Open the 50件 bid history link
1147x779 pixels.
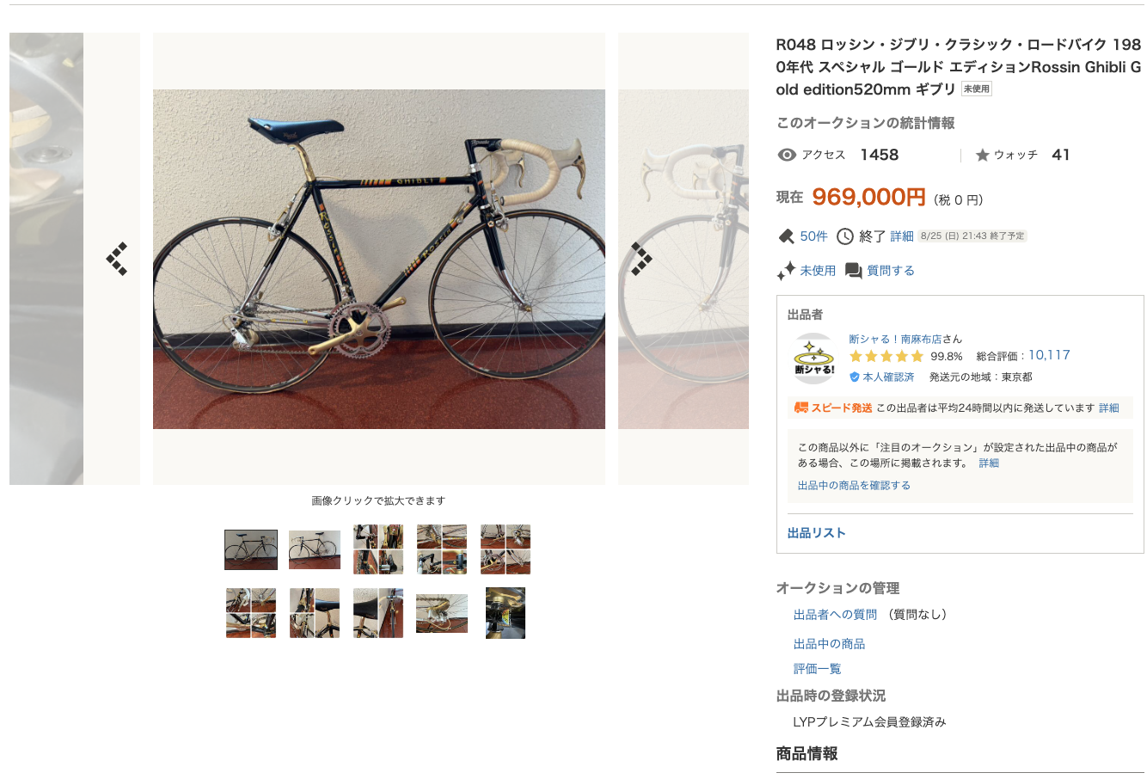click(814, 236)
